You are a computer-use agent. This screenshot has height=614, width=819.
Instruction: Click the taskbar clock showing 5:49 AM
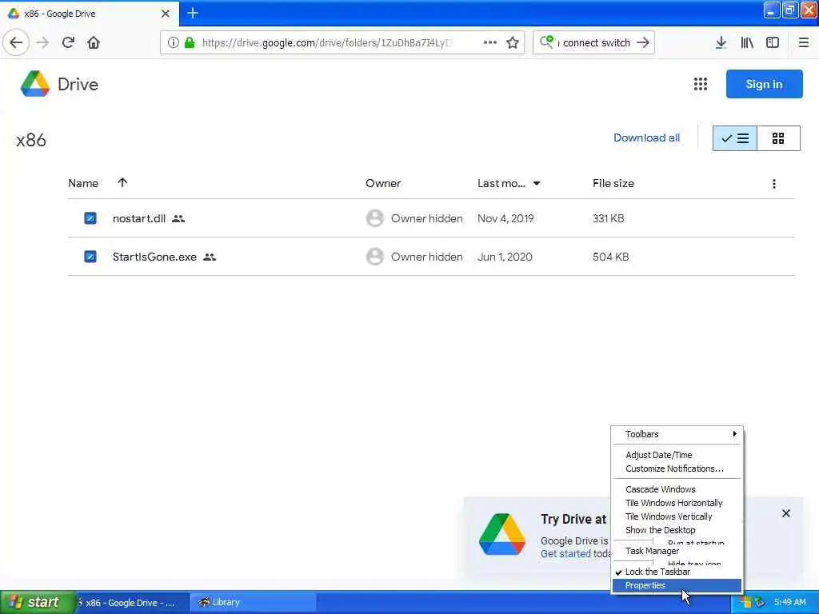pyautogui.click(x=789, y=602)
